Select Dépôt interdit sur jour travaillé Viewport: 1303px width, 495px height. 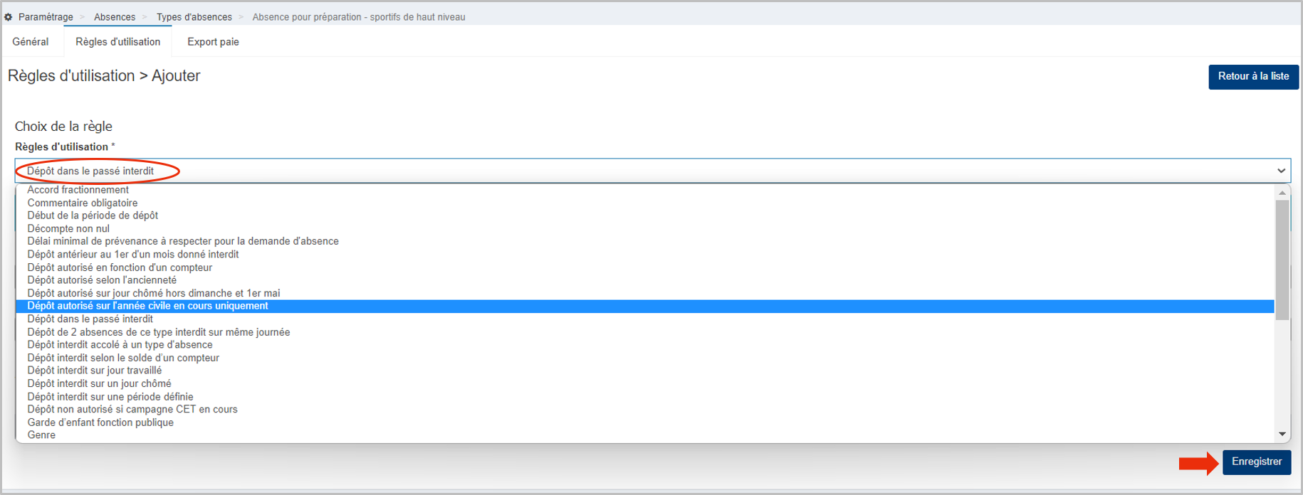pyautogui.click(x=645, y=371)
